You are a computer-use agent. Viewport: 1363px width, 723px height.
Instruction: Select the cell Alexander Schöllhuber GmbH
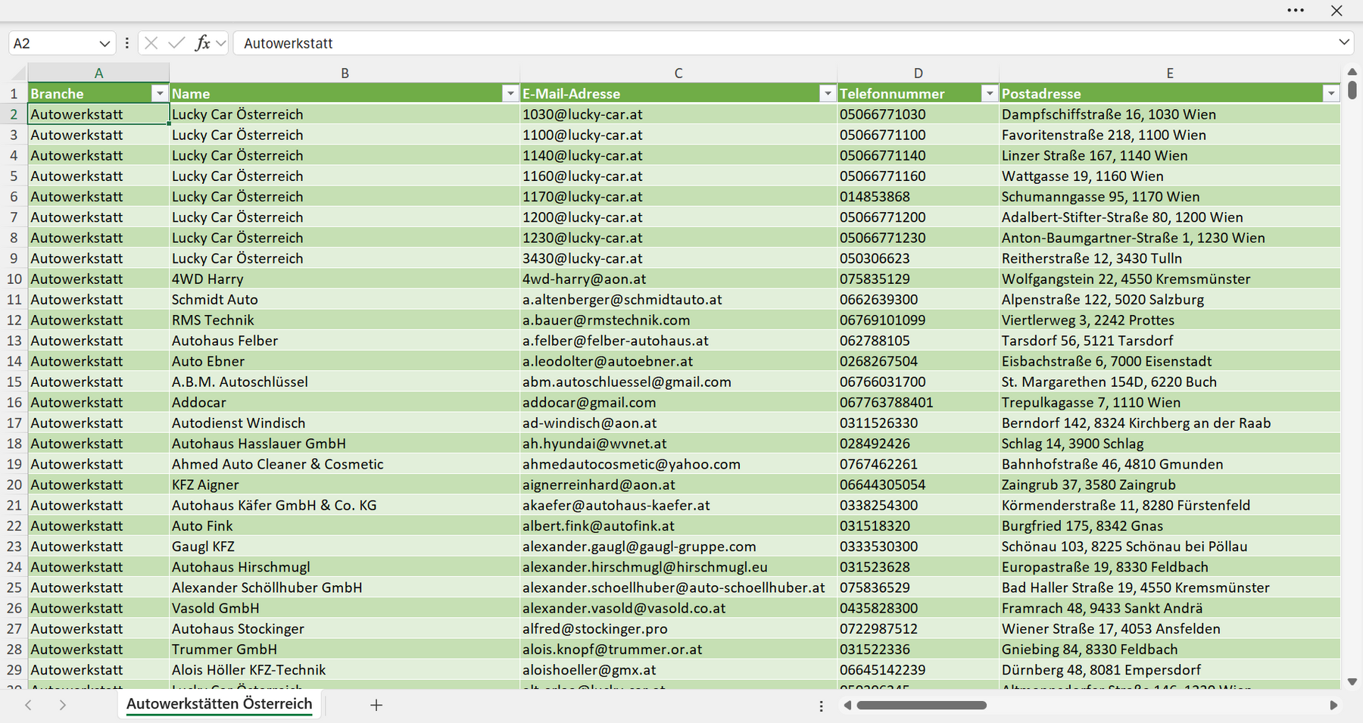coord(345,587)
